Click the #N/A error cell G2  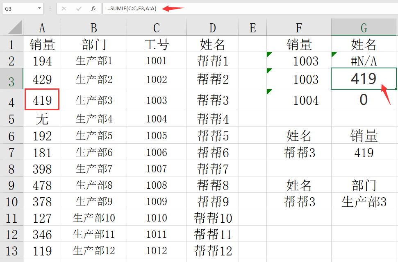point(364,60)
